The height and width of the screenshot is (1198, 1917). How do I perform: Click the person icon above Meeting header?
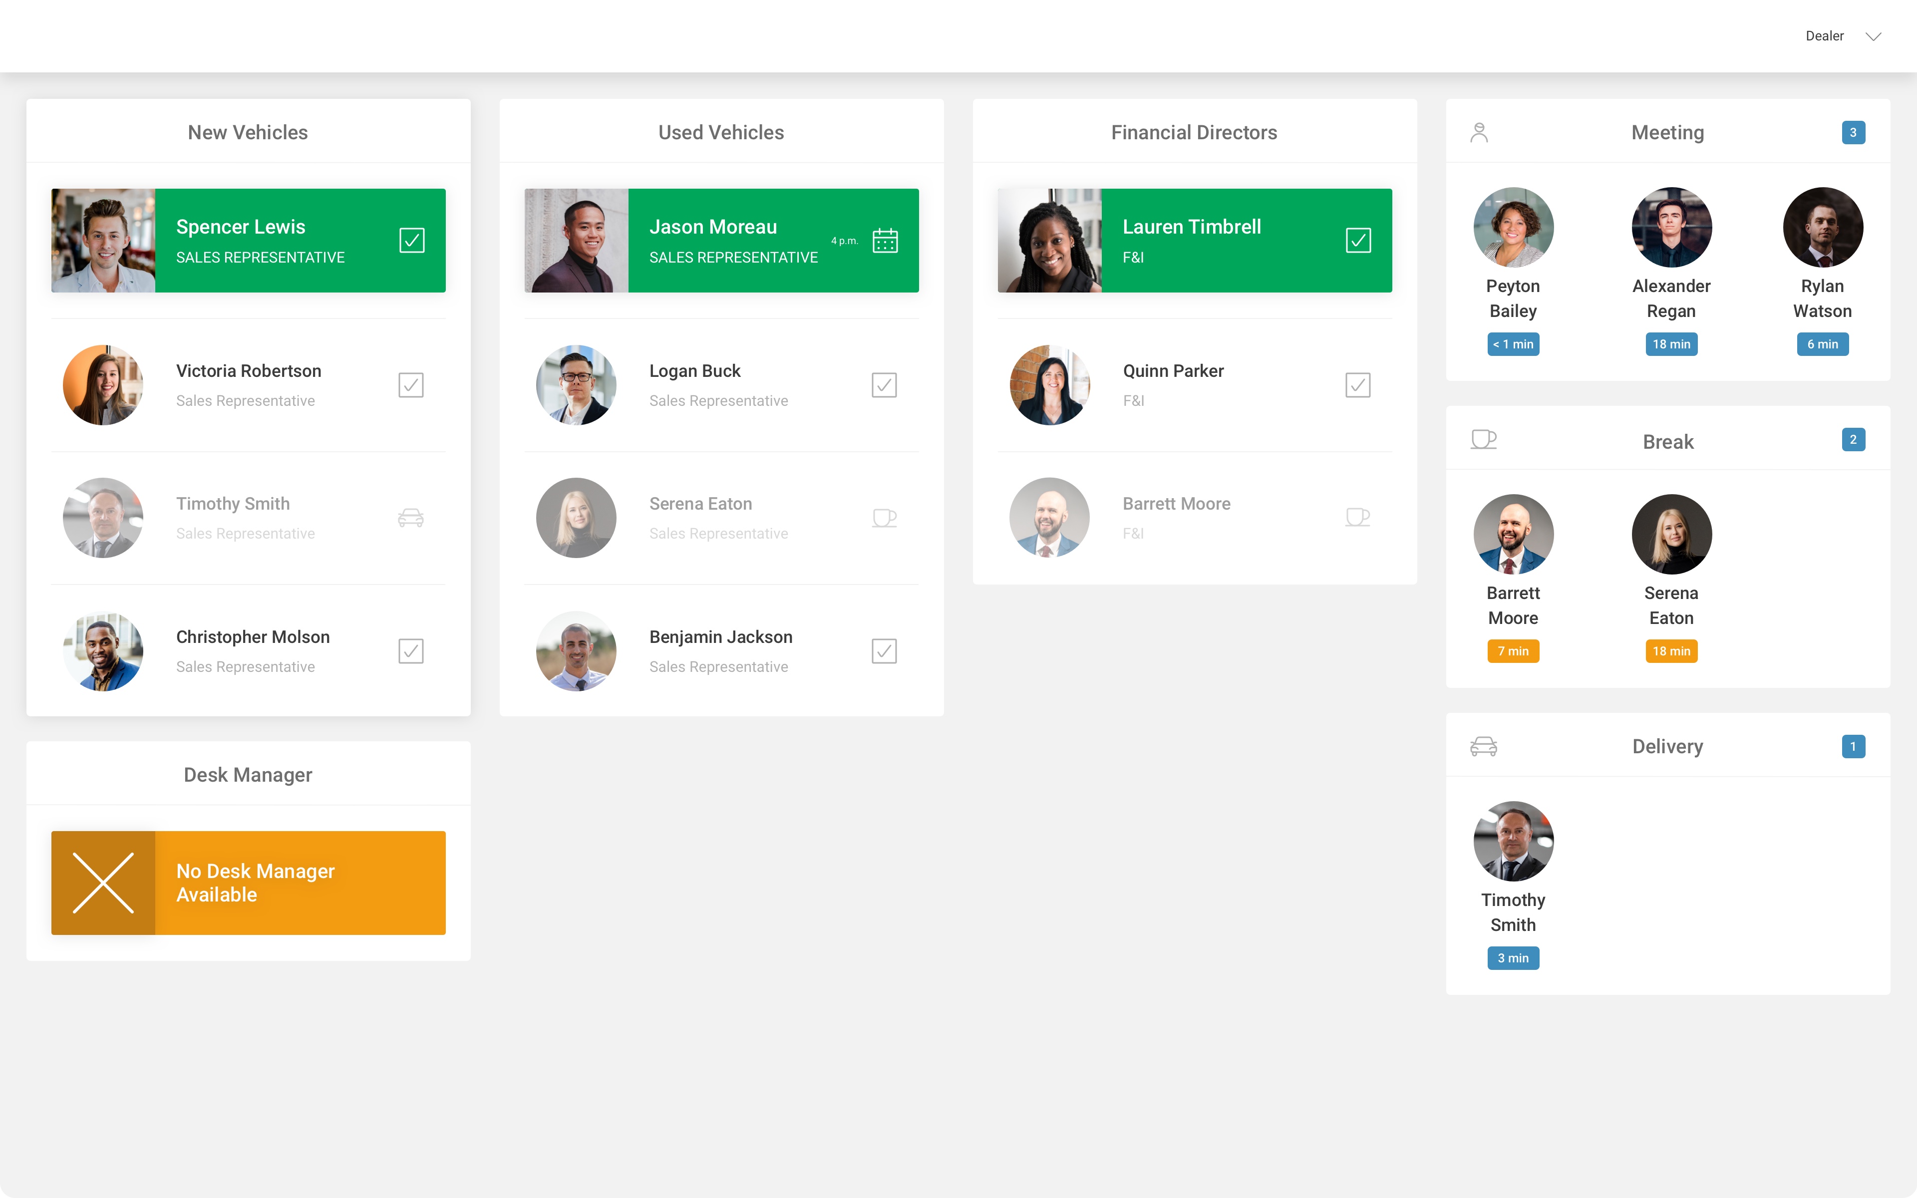(1480, 132)
